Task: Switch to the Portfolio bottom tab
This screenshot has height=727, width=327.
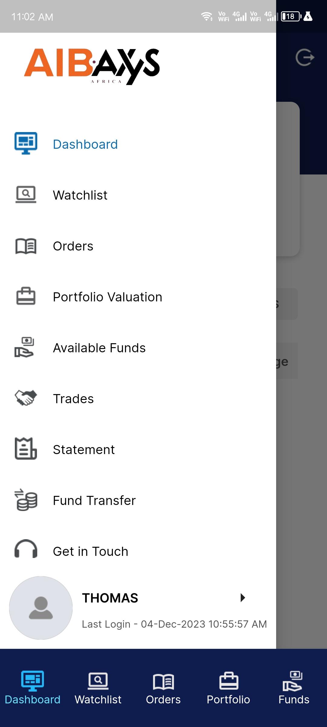Action: click(x=228, y=688)
